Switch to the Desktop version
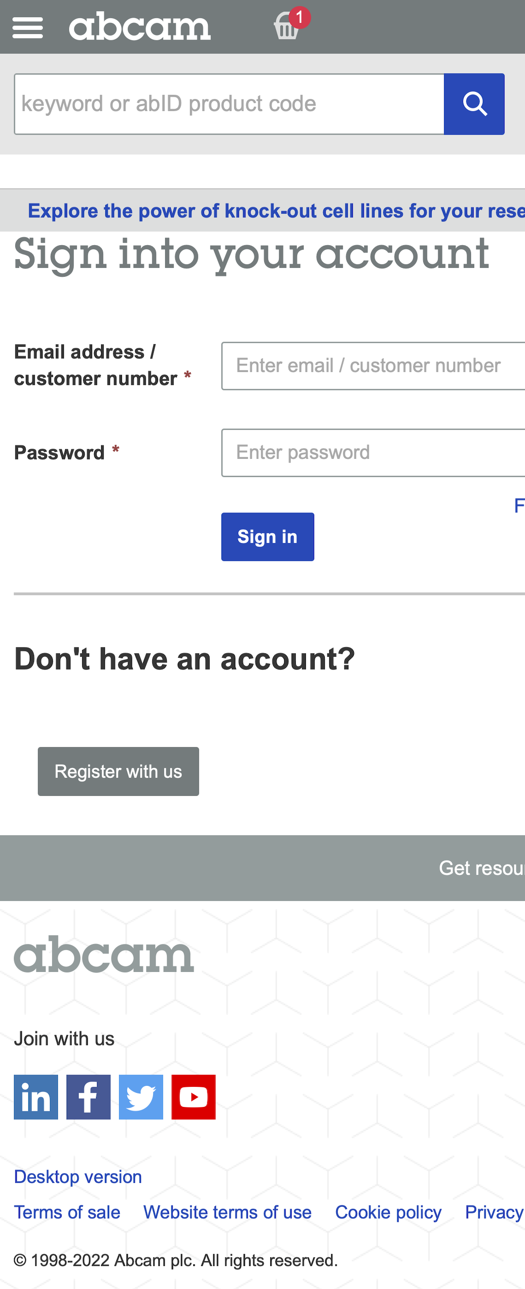The image size is (525, 1289). pos(77,1176)
